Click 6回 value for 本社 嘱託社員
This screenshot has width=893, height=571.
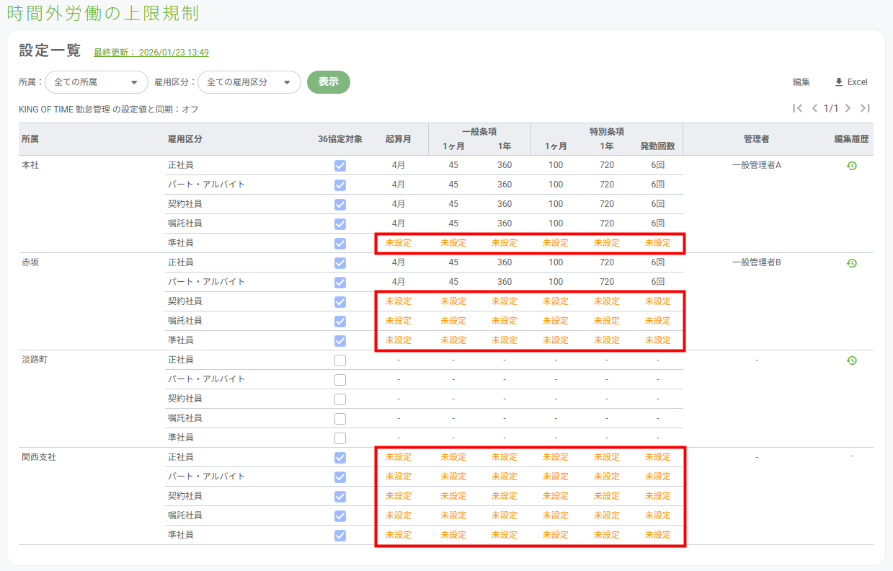tap(658, 223)
